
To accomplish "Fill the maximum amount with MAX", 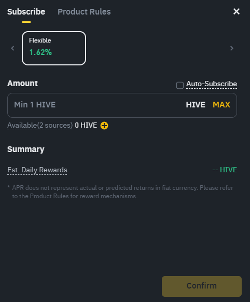I will coord(221,105).
